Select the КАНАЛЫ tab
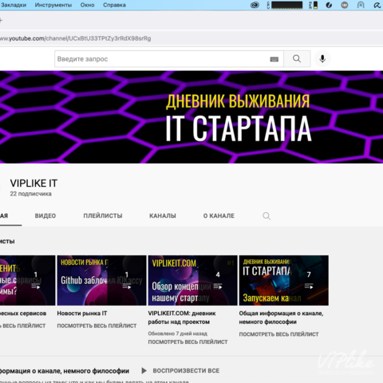Viewport: 383px width, 383px height. pyautogui.click(x=163, y=215)
